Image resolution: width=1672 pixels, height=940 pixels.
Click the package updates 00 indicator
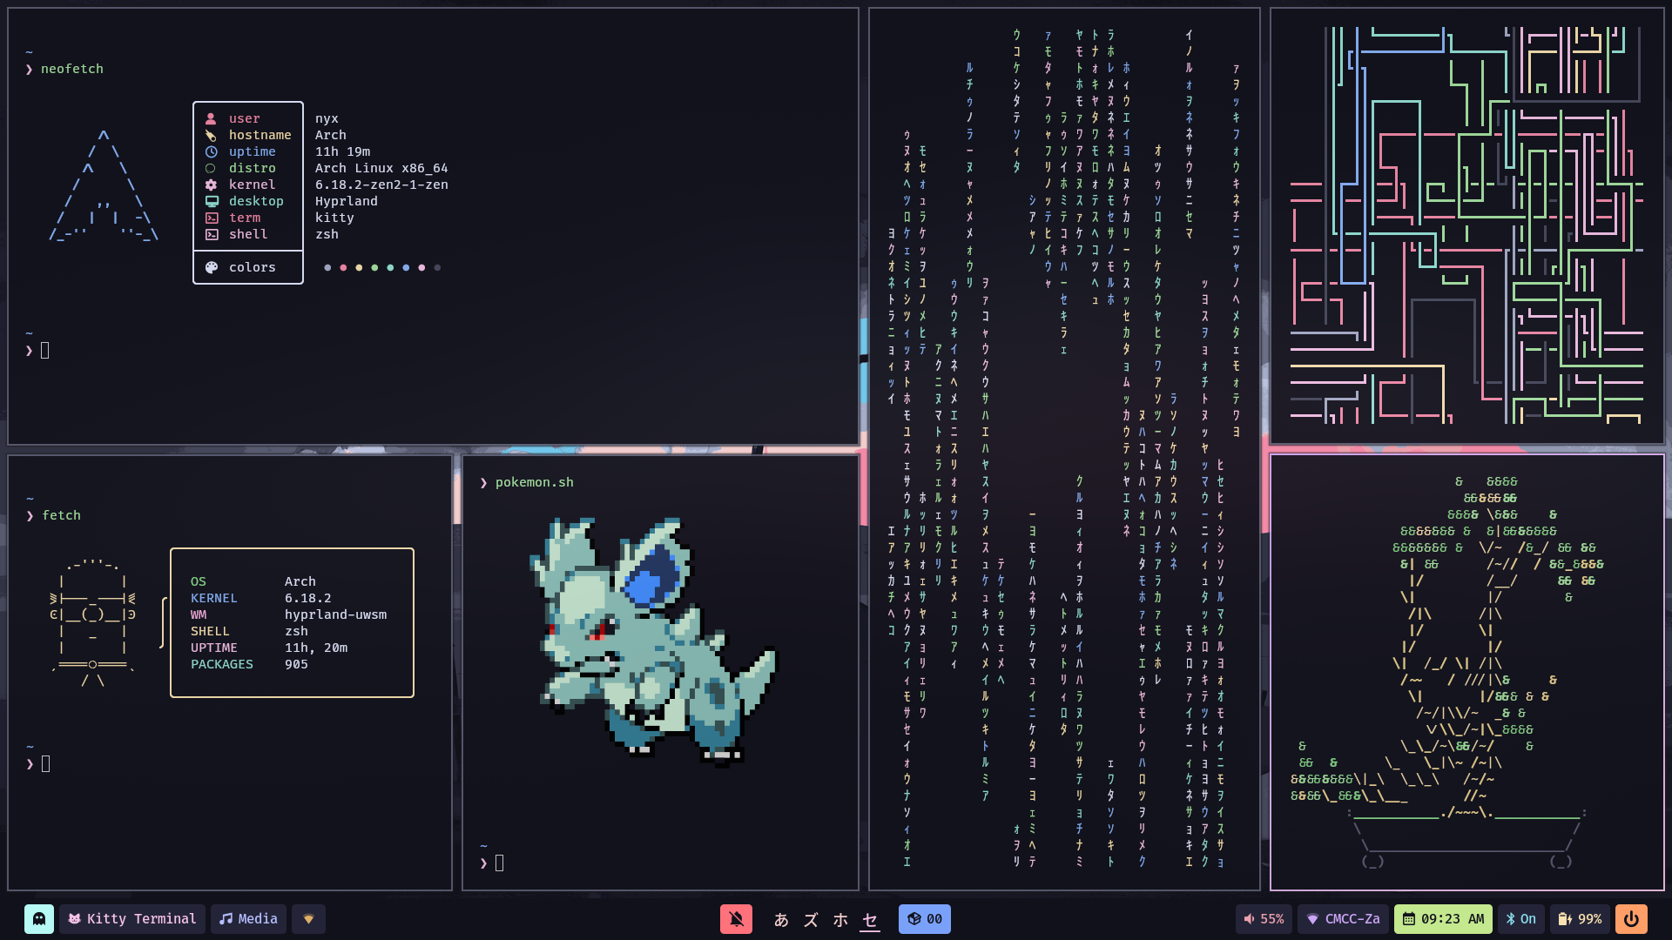(x=925, y=919)
